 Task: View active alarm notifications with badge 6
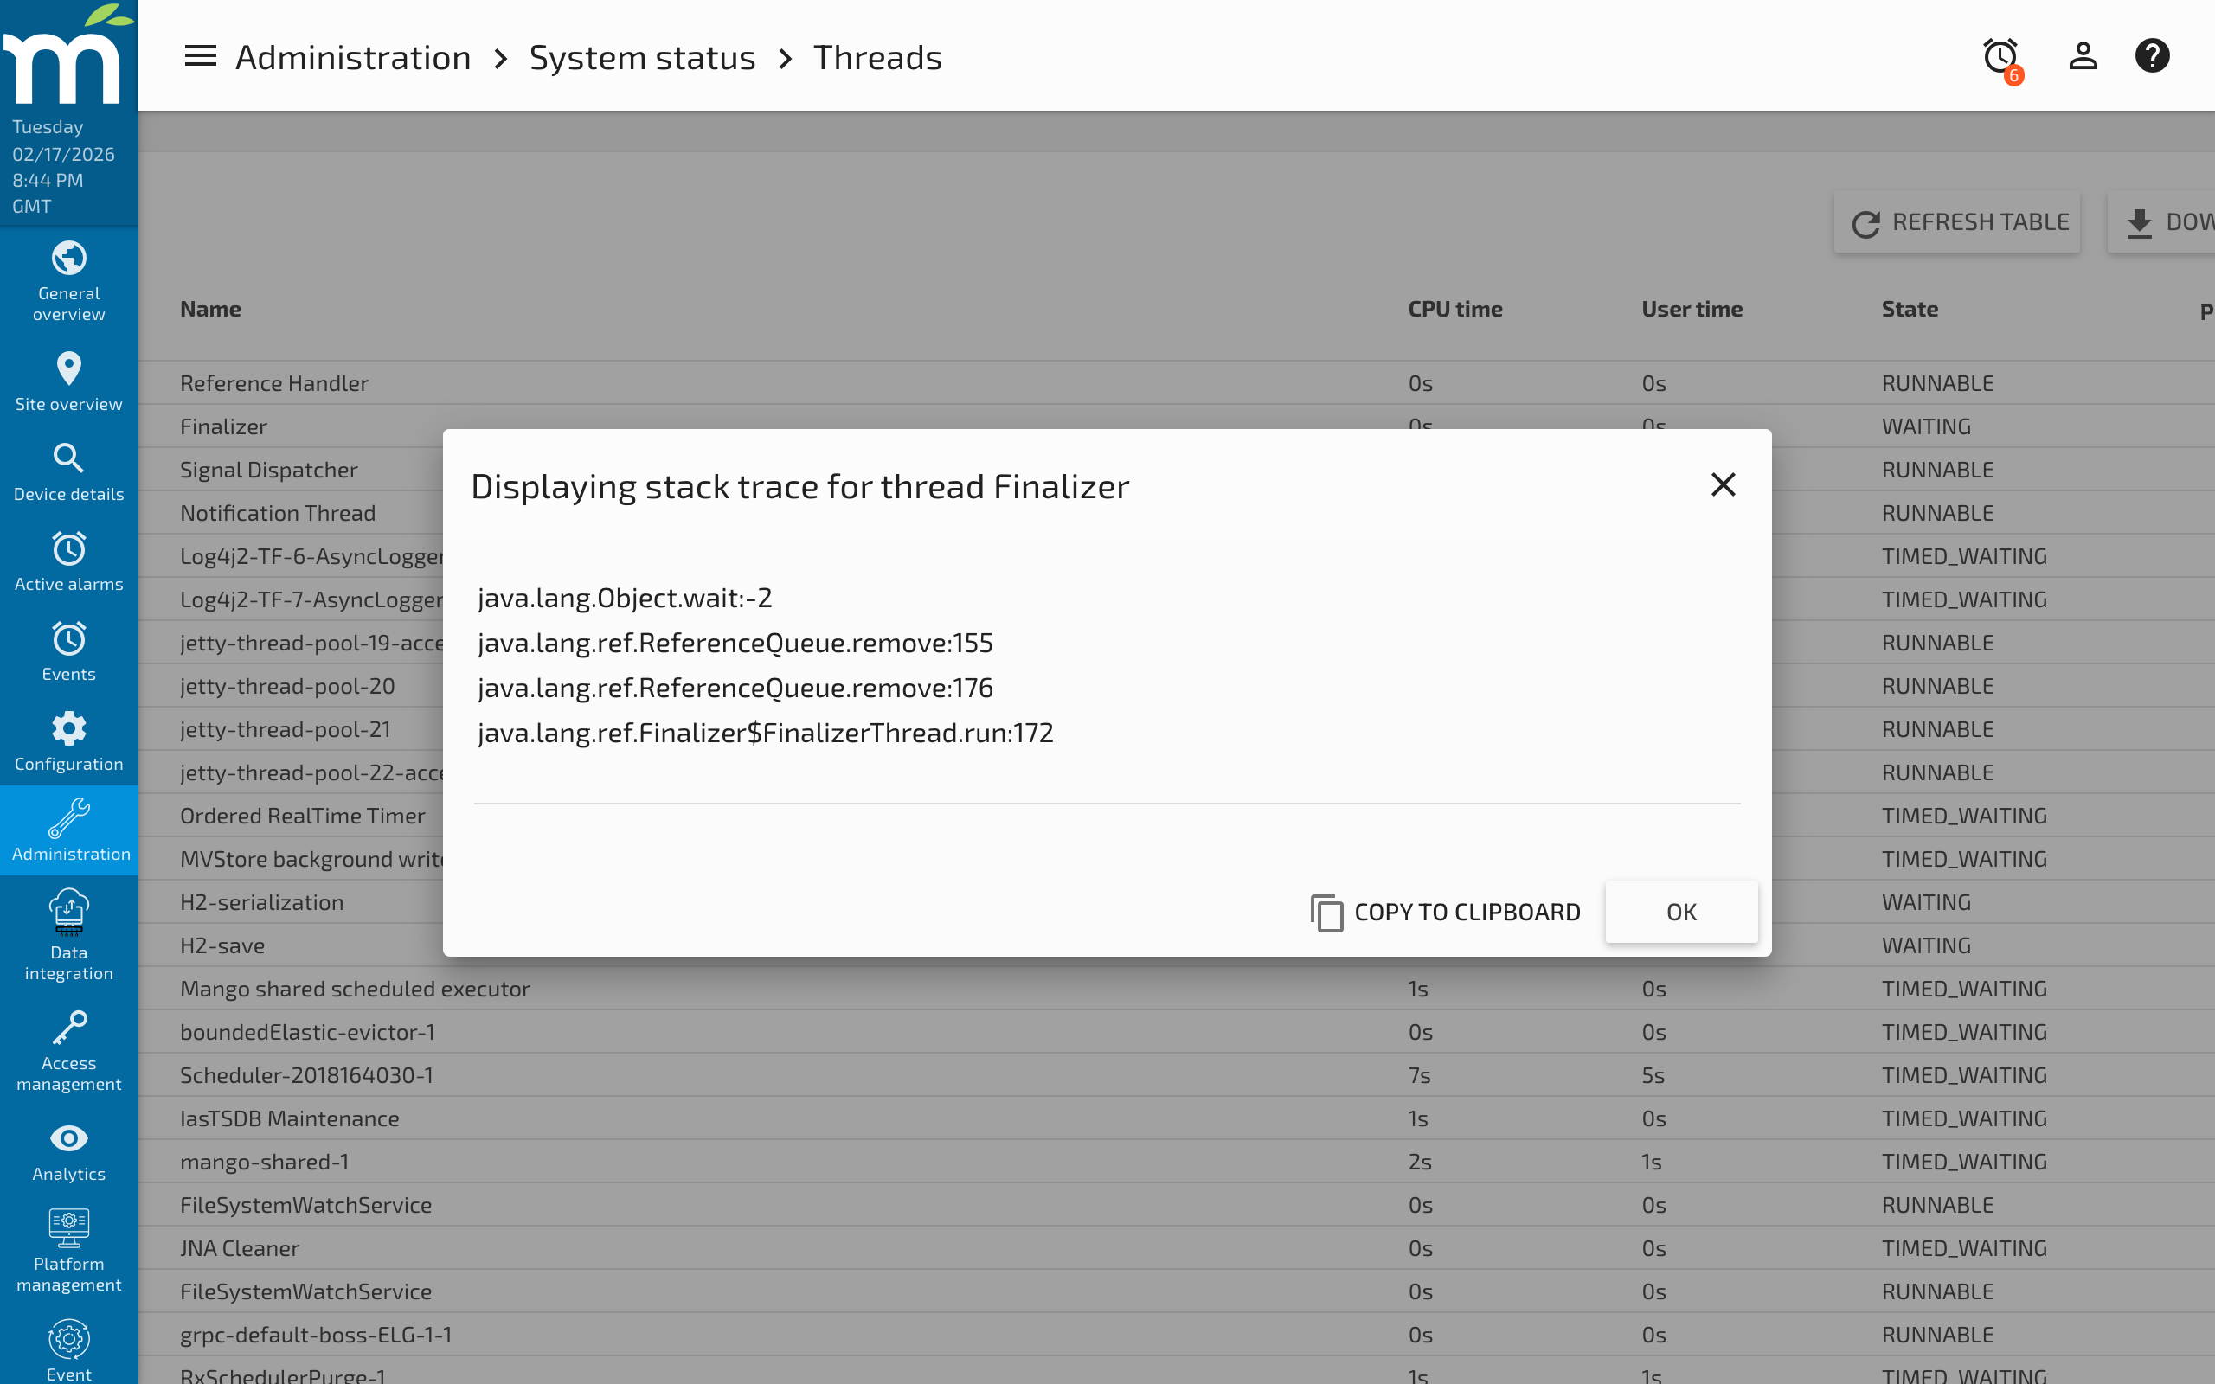(2000, 56)
